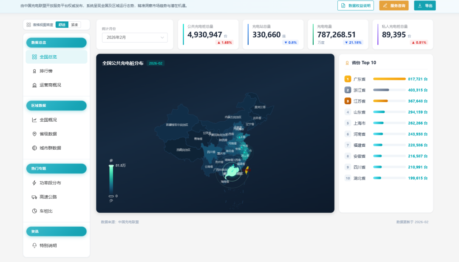Click the truck icon for 高速公路
Viewport: 459px width, 262px height.
pyautogui.click(x=34, y=197)
